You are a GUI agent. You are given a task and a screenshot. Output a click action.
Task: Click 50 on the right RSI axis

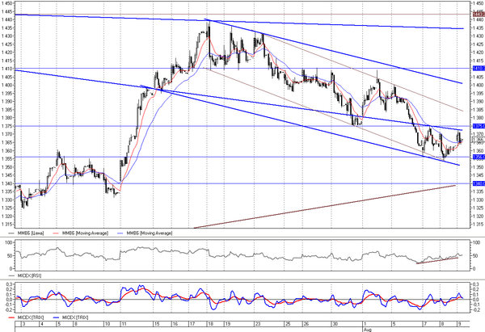(x=476, y=255)
